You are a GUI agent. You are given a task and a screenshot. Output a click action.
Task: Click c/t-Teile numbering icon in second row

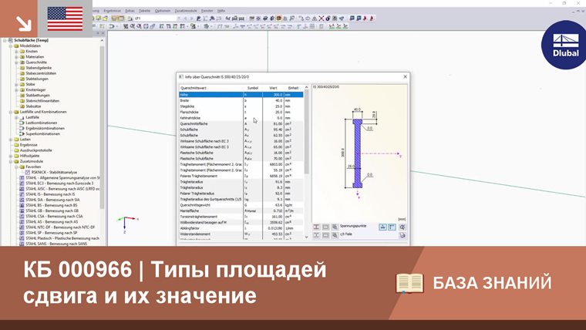(325, 235)
